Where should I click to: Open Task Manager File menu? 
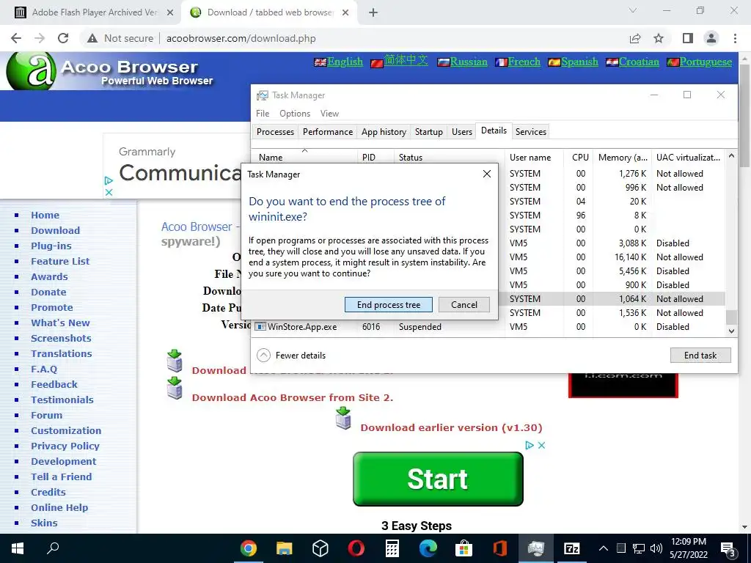(263, 114)
